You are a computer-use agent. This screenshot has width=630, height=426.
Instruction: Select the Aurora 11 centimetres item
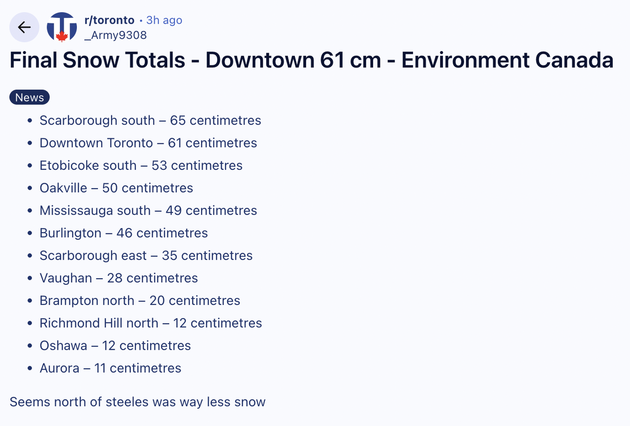point(110,368)
